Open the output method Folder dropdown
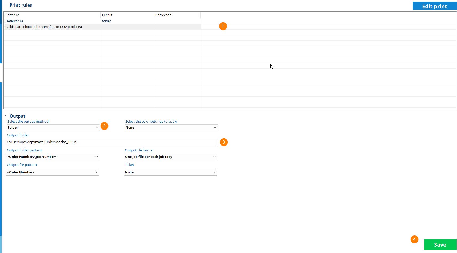Viewport: 457px width, 253px height. (53, 128)
